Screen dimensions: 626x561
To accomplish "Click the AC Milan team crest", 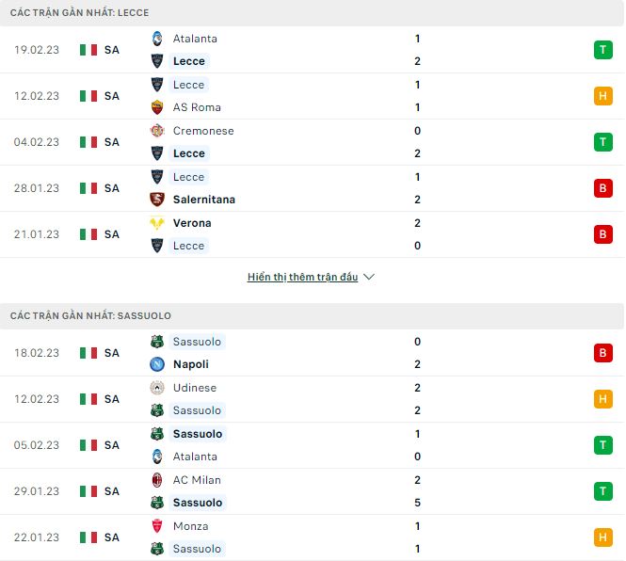I will 157,480.
